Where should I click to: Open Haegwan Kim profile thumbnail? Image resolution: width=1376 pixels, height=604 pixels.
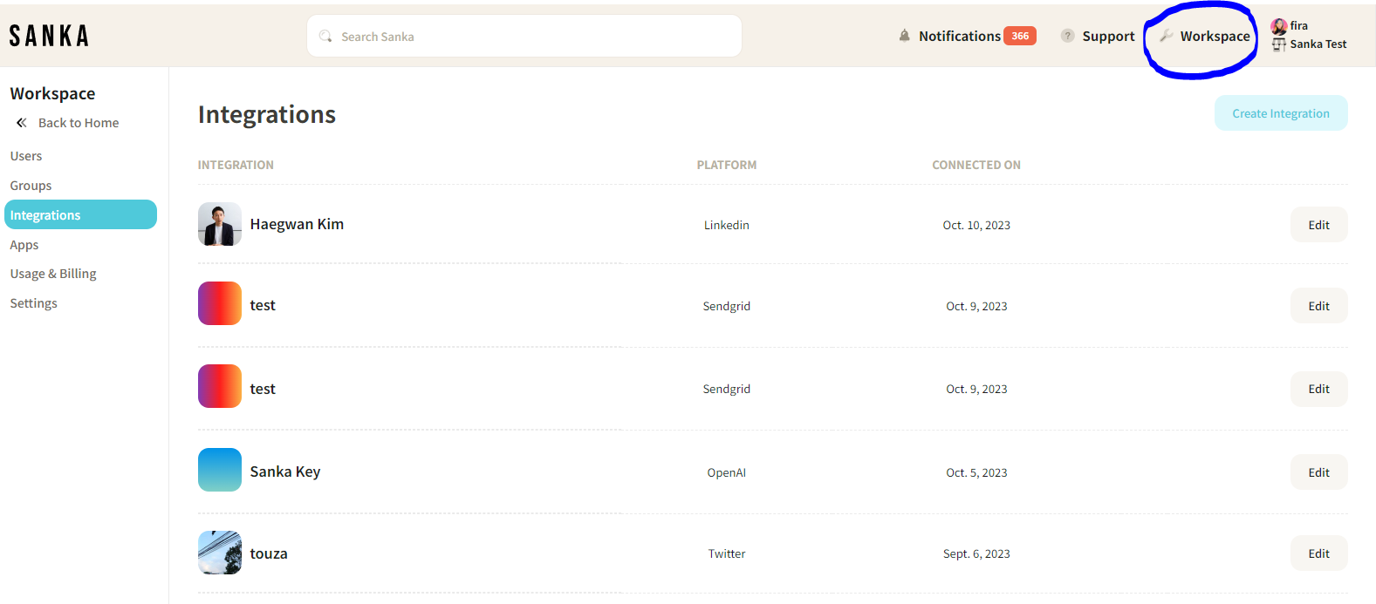click(220, 225)
